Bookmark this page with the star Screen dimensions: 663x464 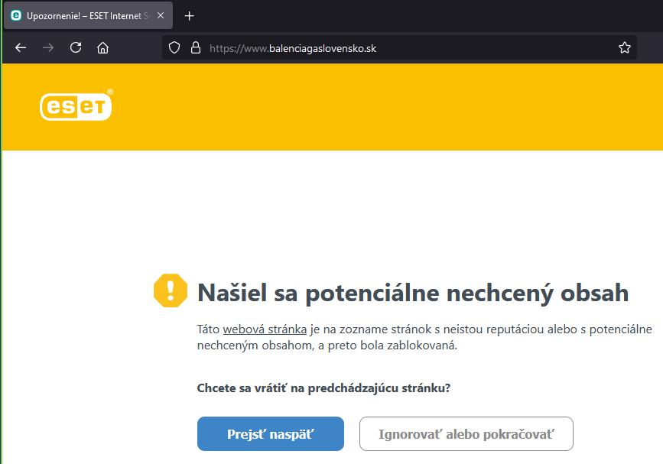[624, 48]
